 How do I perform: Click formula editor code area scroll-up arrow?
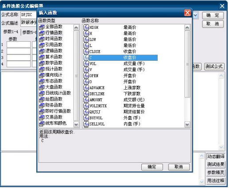pos(221,76)
